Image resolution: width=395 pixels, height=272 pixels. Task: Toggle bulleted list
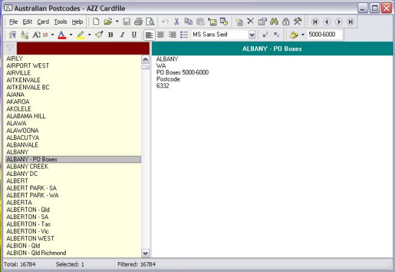184,35
